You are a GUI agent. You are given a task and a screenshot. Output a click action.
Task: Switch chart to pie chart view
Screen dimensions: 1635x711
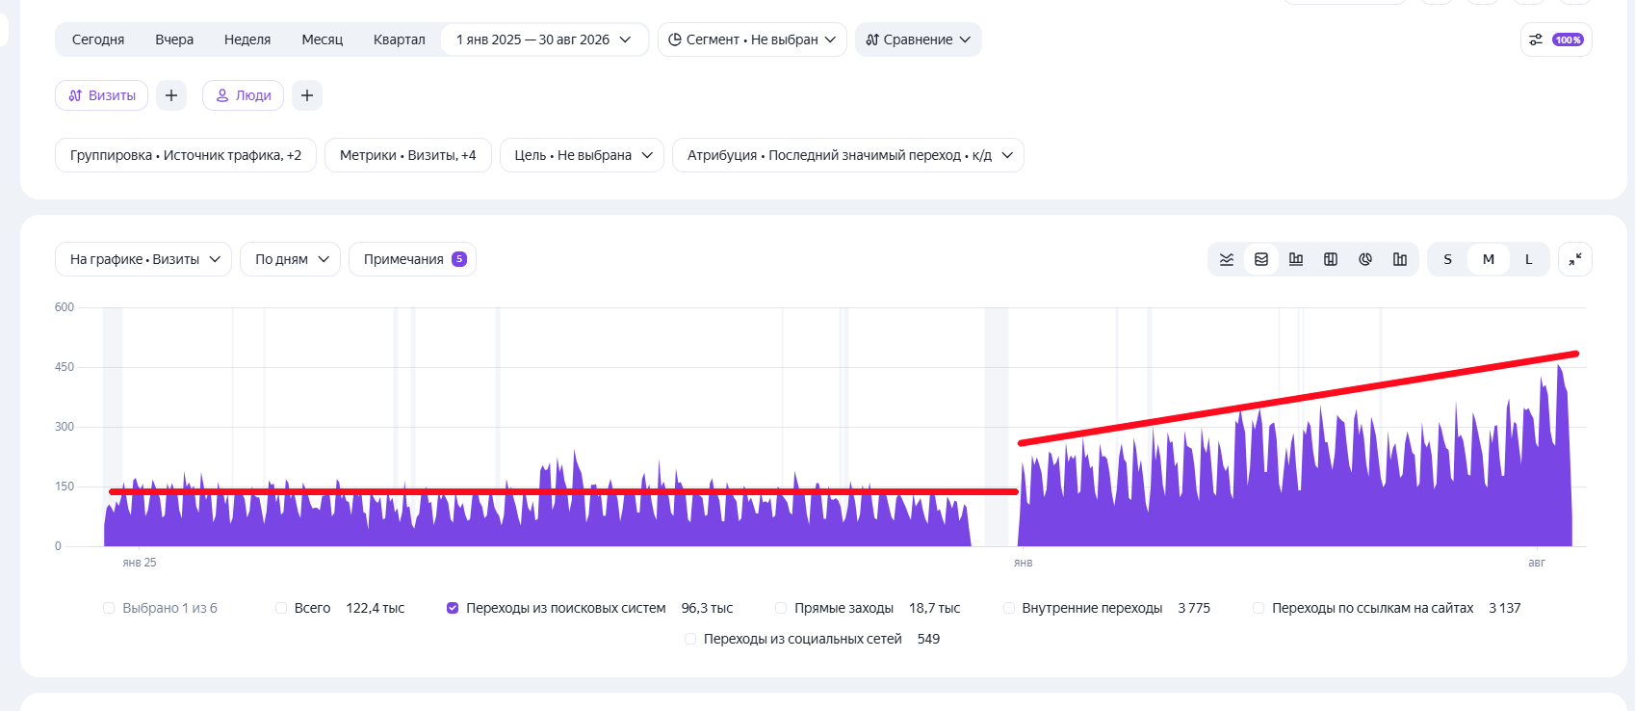[x=1365, y=259]
